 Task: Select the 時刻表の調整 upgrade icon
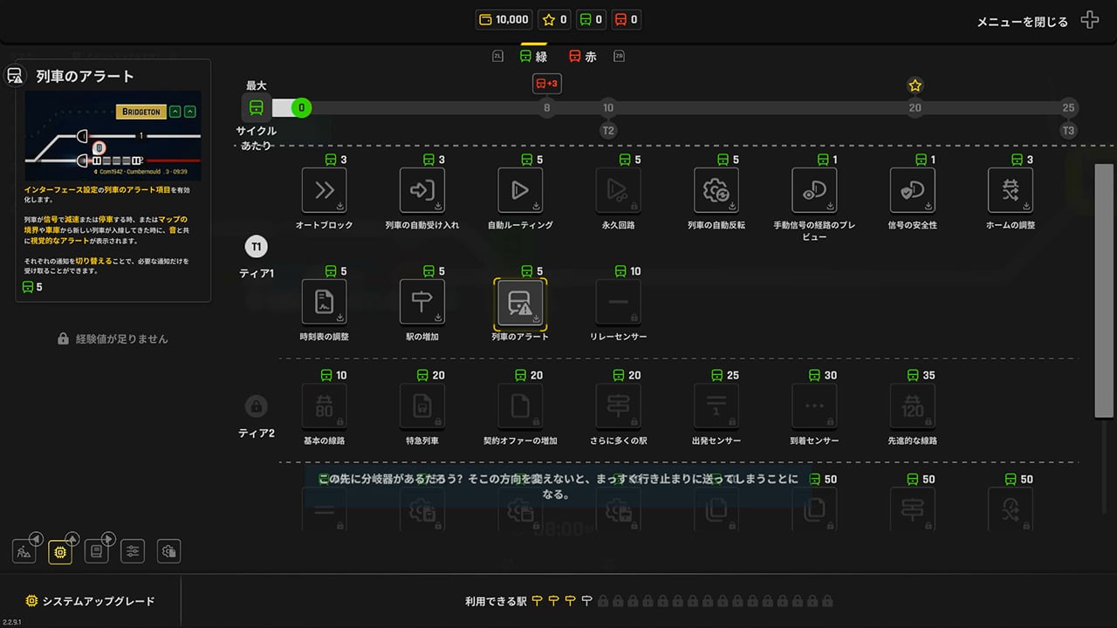pos(324,302)
